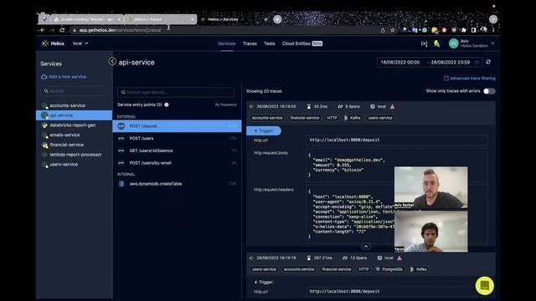The width and height of the screenshot is (536, 301).
Task: Click the Helios logo in the header
Action: click(53, 43)
